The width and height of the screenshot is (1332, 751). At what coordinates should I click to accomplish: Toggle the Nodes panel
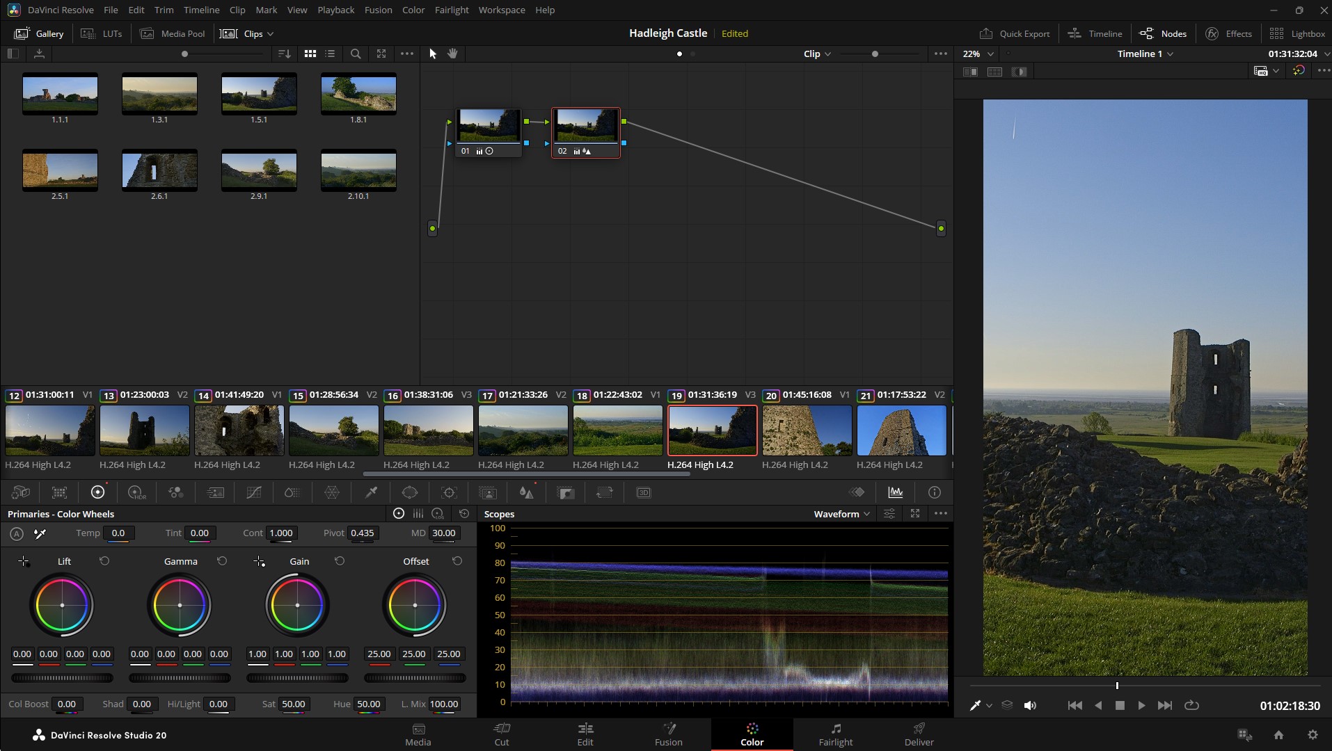(1163, 33)
